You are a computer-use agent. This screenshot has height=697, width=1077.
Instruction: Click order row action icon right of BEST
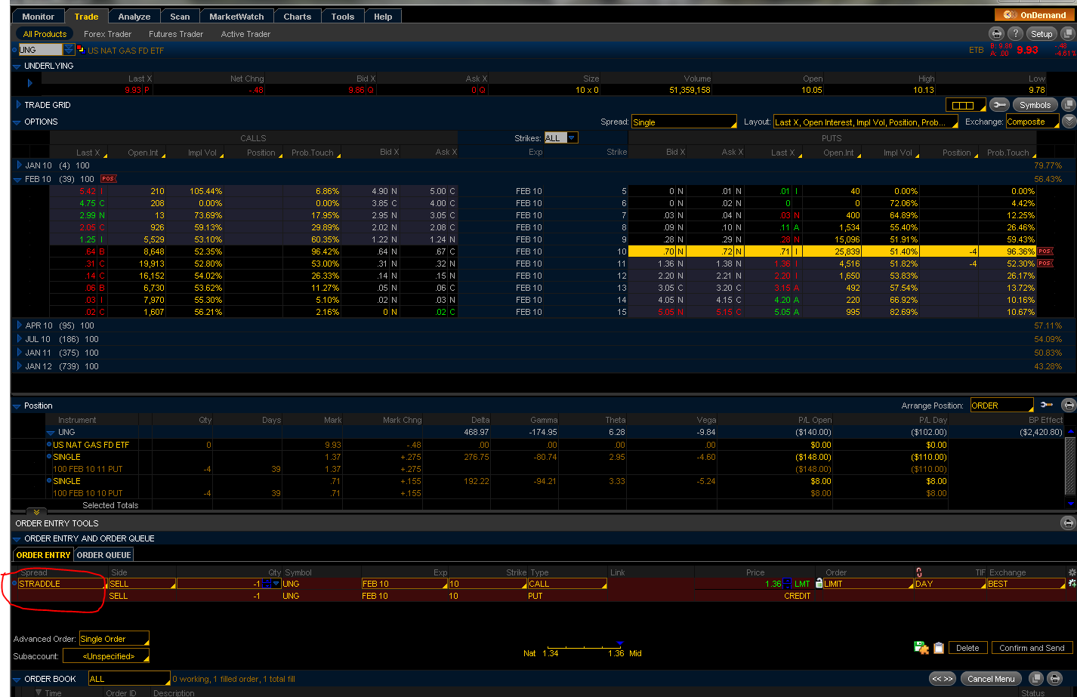pyautogui.click(x=1071, y=584)
